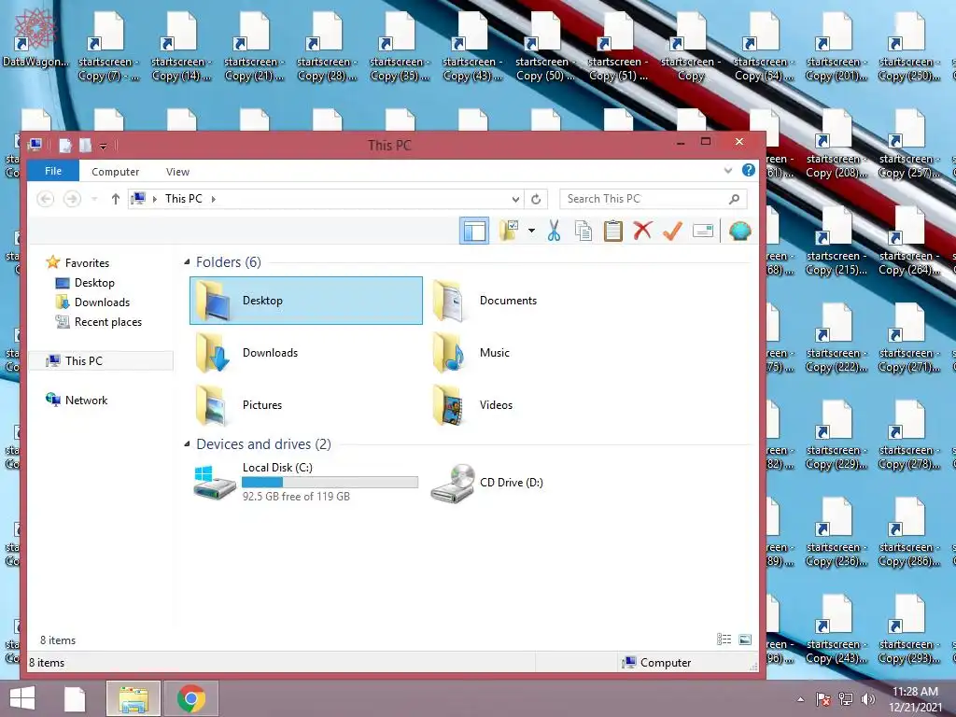This screenshot has height=717, width=956.
Task: Open Google Chrome from the taskbar
Action: [190, 698]
